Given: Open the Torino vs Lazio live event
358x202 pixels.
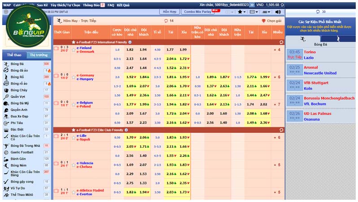Looking at the screenshot, I should 321,55.
